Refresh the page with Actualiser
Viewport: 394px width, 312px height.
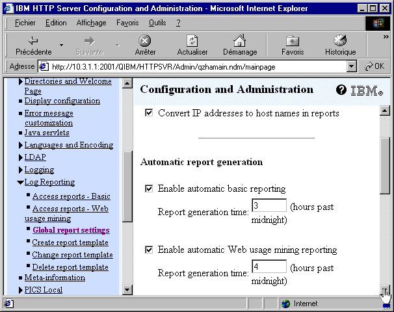pos(192,45)
